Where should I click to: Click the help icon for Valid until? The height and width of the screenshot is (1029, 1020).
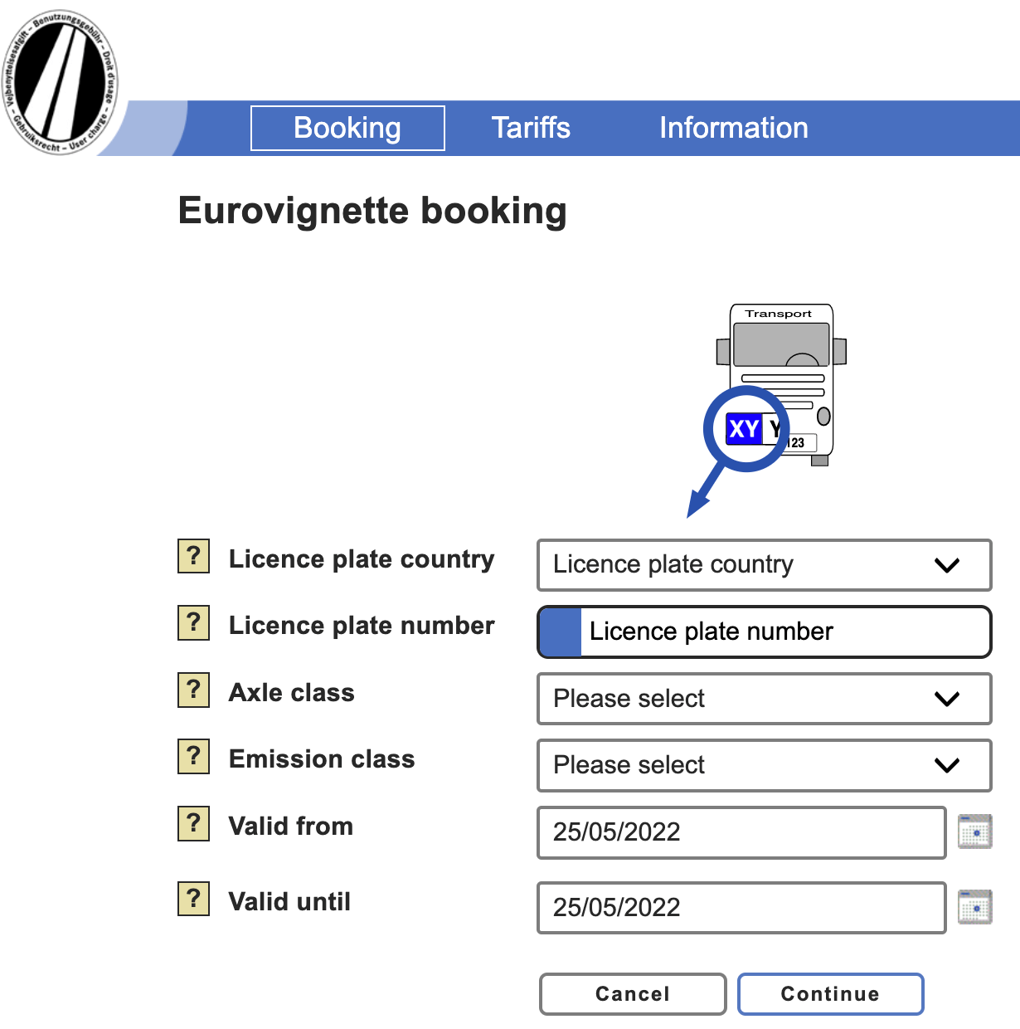pos(193,899)
